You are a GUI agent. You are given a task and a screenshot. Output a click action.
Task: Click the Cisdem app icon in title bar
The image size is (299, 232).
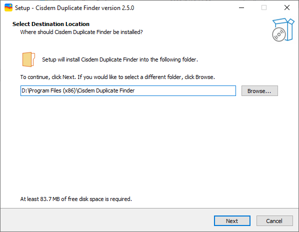tap(8, 7)
